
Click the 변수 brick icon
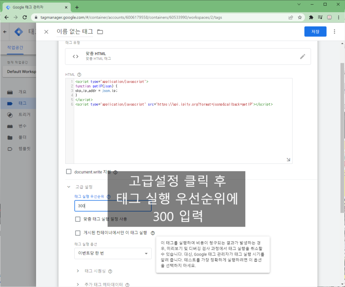10,126
